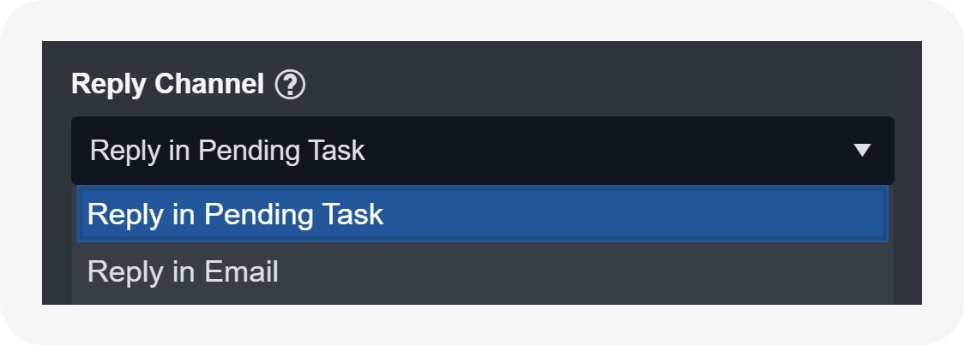Show help for Reply Channel
This screenshot has width=964, height=345.
click(290, 85)
